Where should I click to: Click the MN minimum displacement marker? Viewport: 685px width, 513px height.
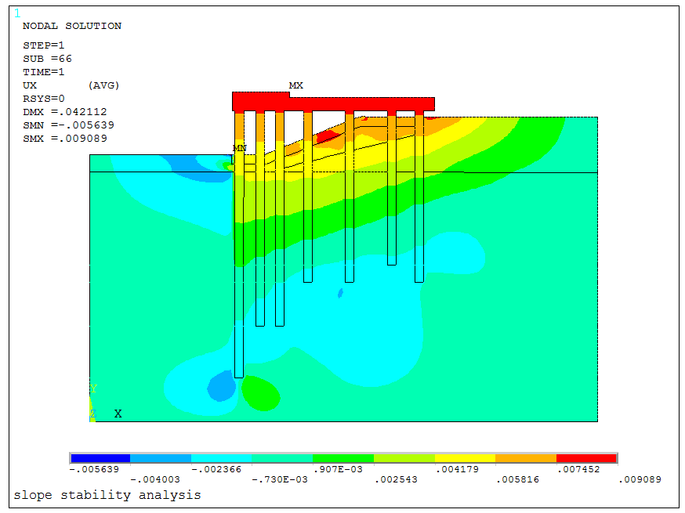(x=239, y=148)
